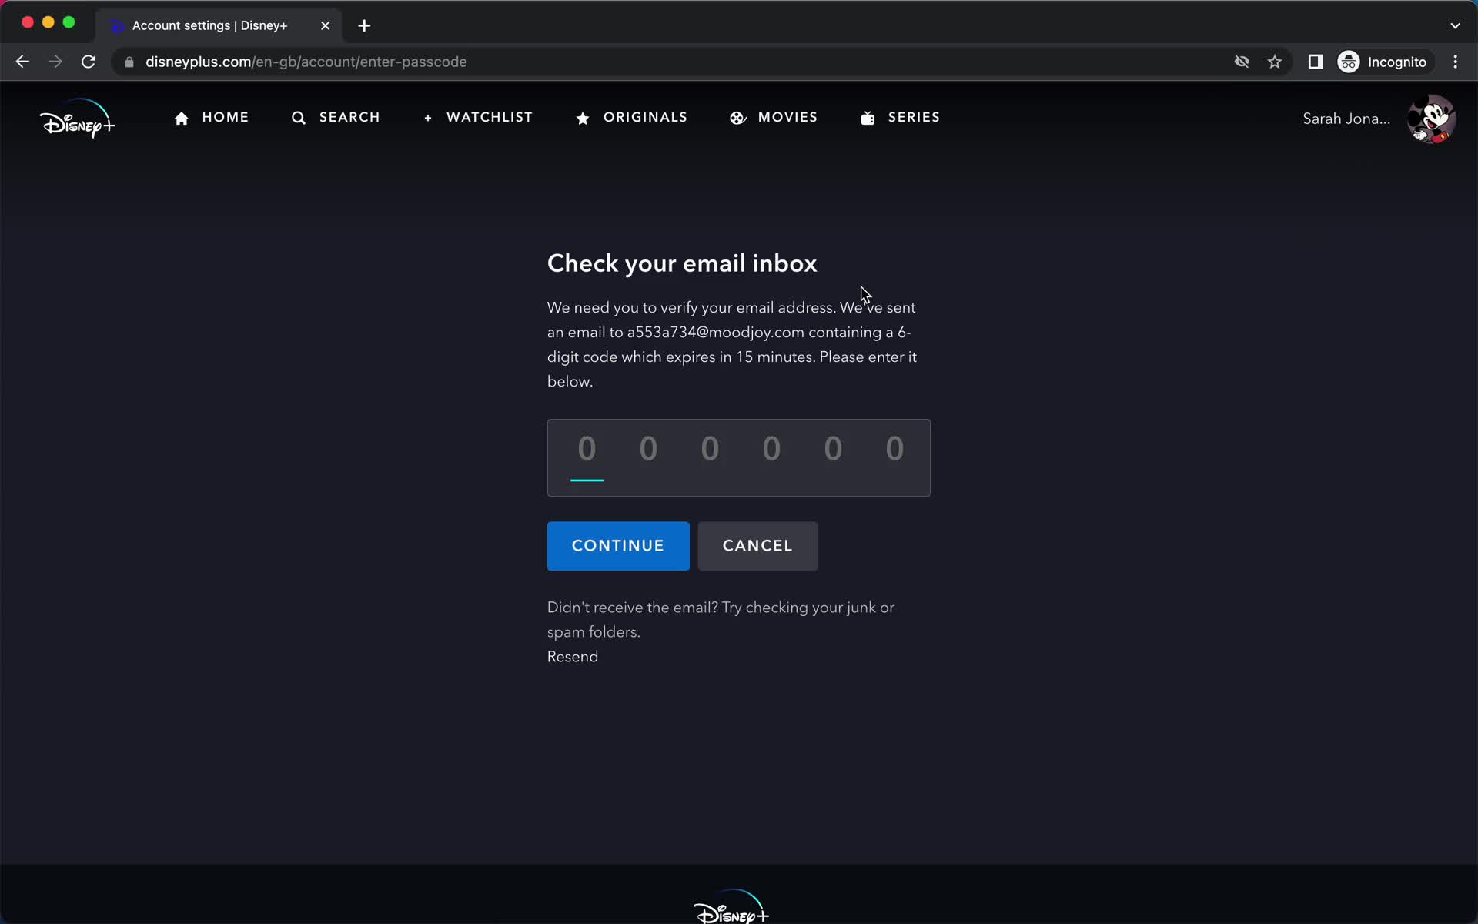Click the browser forward arrow
This screenshot has height=924, width=1478.
click(x=55, y=62)
